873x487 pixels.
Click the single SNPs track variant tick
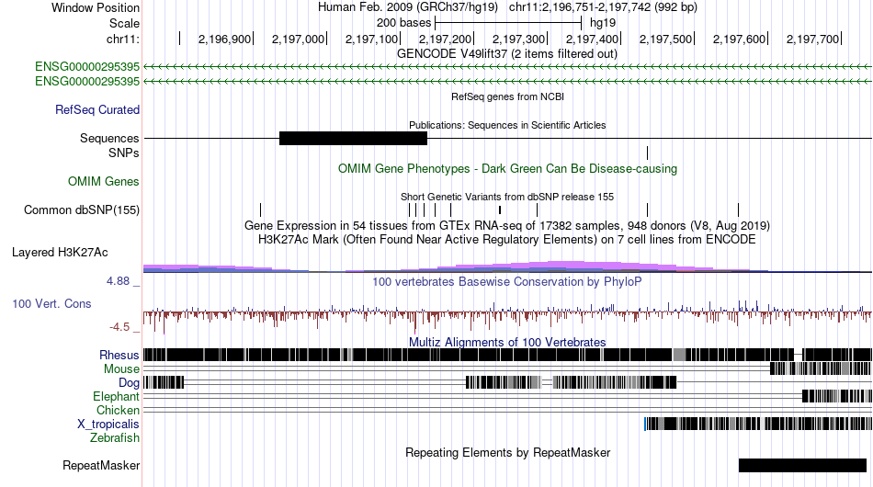pos(648,153)
